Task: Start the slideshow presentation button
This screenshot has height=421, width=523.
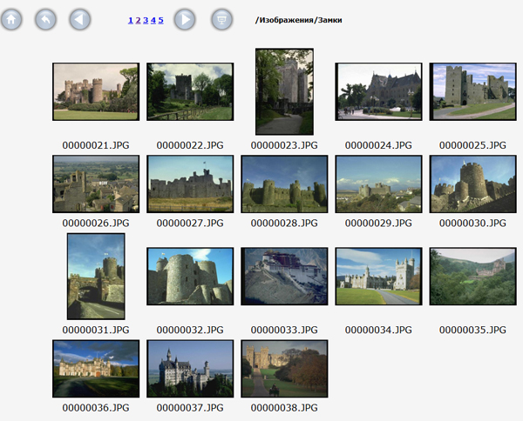Action: pyautogui.click(x=222, y=19)
